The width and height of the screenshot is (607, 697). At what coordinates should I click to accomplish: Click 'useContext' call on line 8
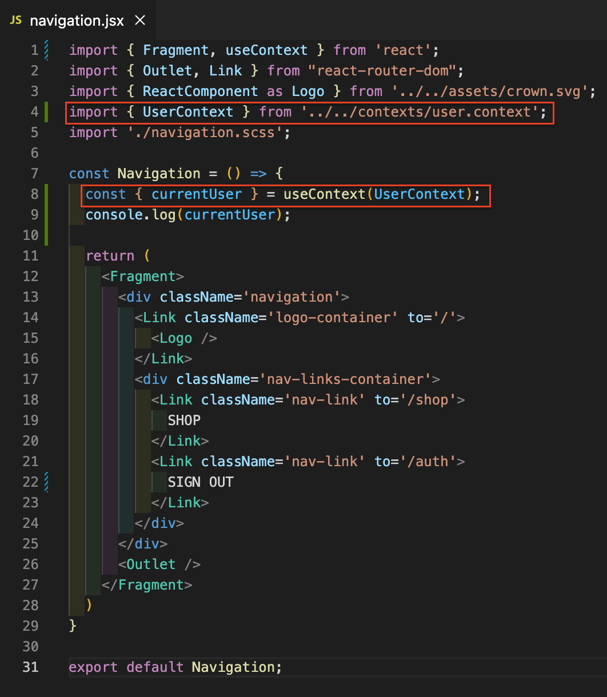pos(324,194)
